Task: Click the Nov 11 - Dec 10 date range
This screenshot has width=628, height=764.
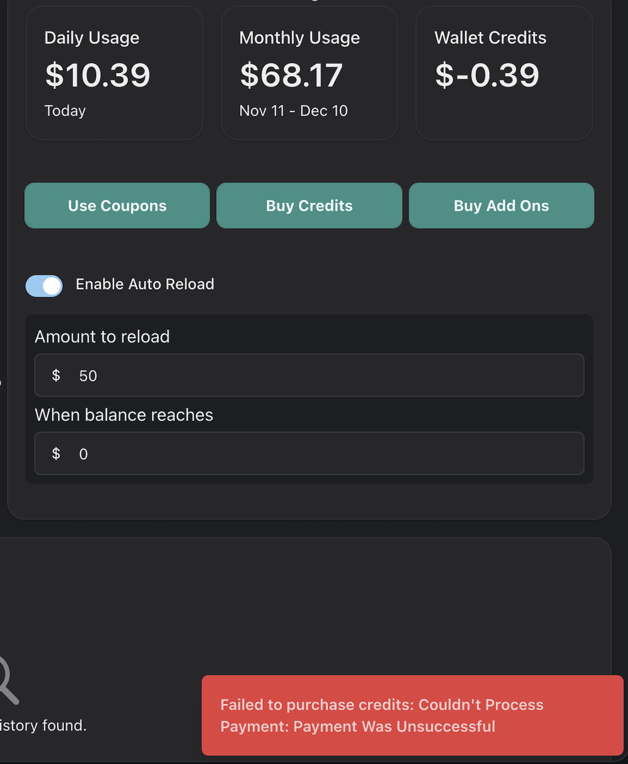Action: (293, 111)
